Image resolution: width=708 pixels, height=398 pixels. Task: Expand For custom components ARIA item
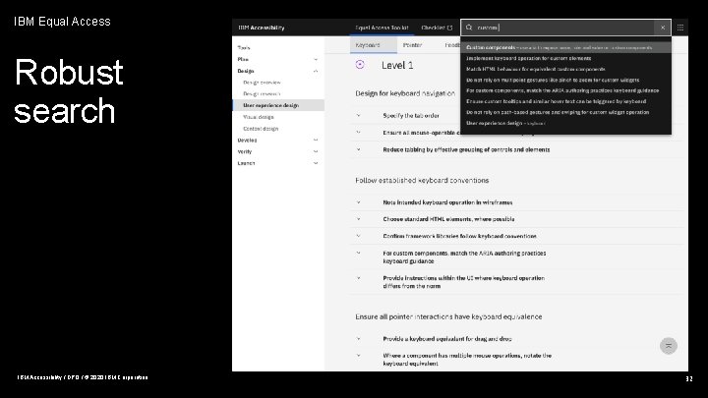pos(359,254)
